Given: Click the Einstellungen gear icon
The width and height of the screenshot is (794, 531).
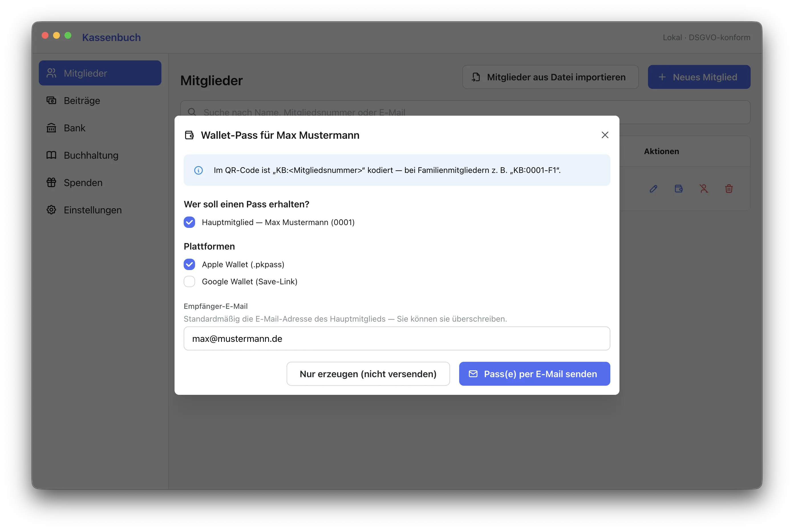Looking at the screenshot, I should click(x=51, y=210).
